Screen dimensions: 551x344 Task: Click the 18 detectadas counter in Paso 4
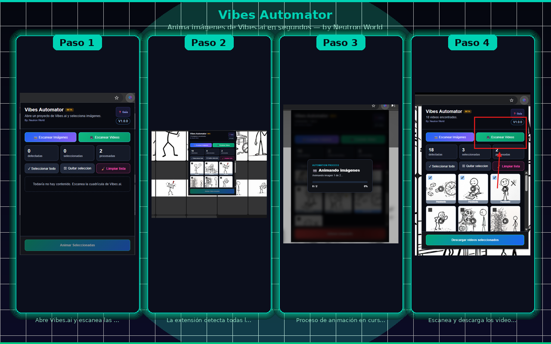pos(442,152)
